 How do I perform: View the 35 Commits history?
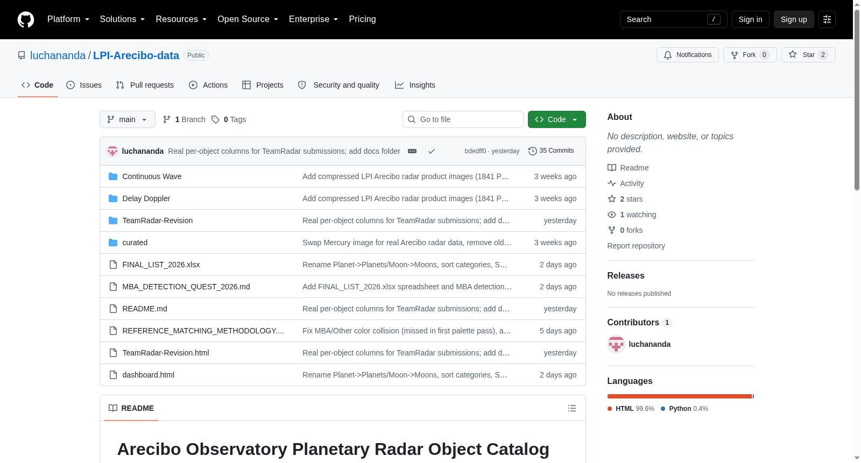point(551,151)
